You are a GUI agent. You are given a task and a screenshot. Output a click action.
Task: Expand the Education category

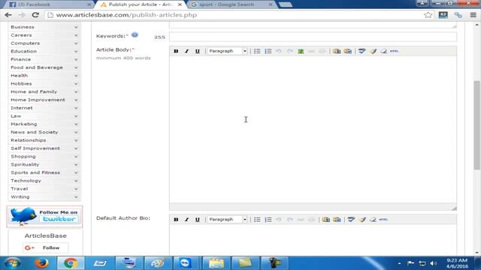(76, 52)
